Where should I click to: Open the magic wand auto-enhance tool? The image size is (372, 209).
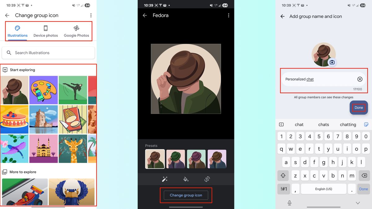click(x=165, y=179)
